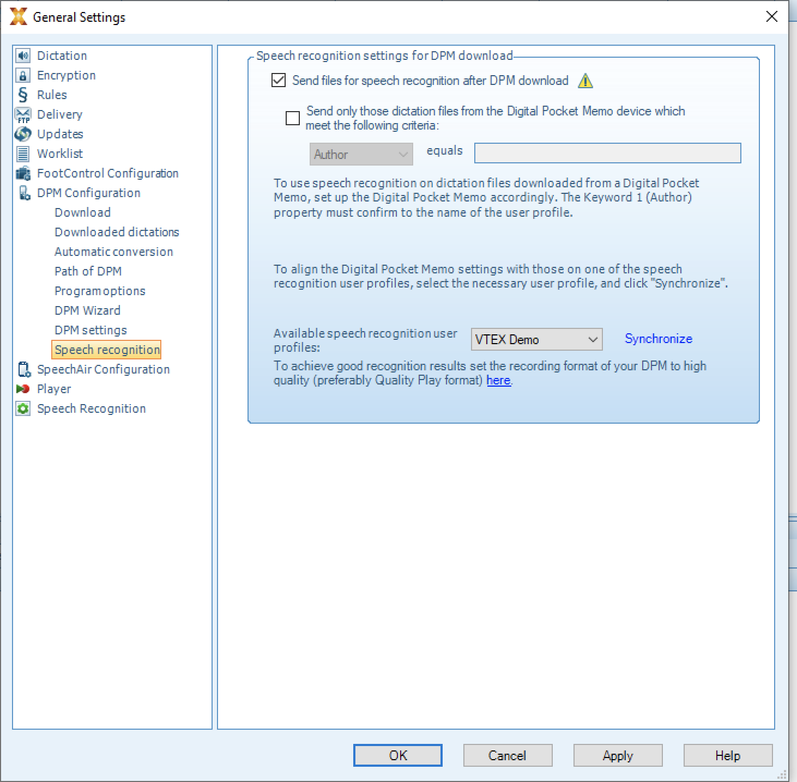This screenshot has width=797, height=782.
Task: Open the Help button
Action: 728,755
